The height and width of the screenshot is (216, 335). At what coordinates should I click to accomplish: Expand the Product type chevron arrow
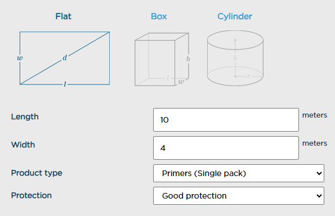[319, 173]
